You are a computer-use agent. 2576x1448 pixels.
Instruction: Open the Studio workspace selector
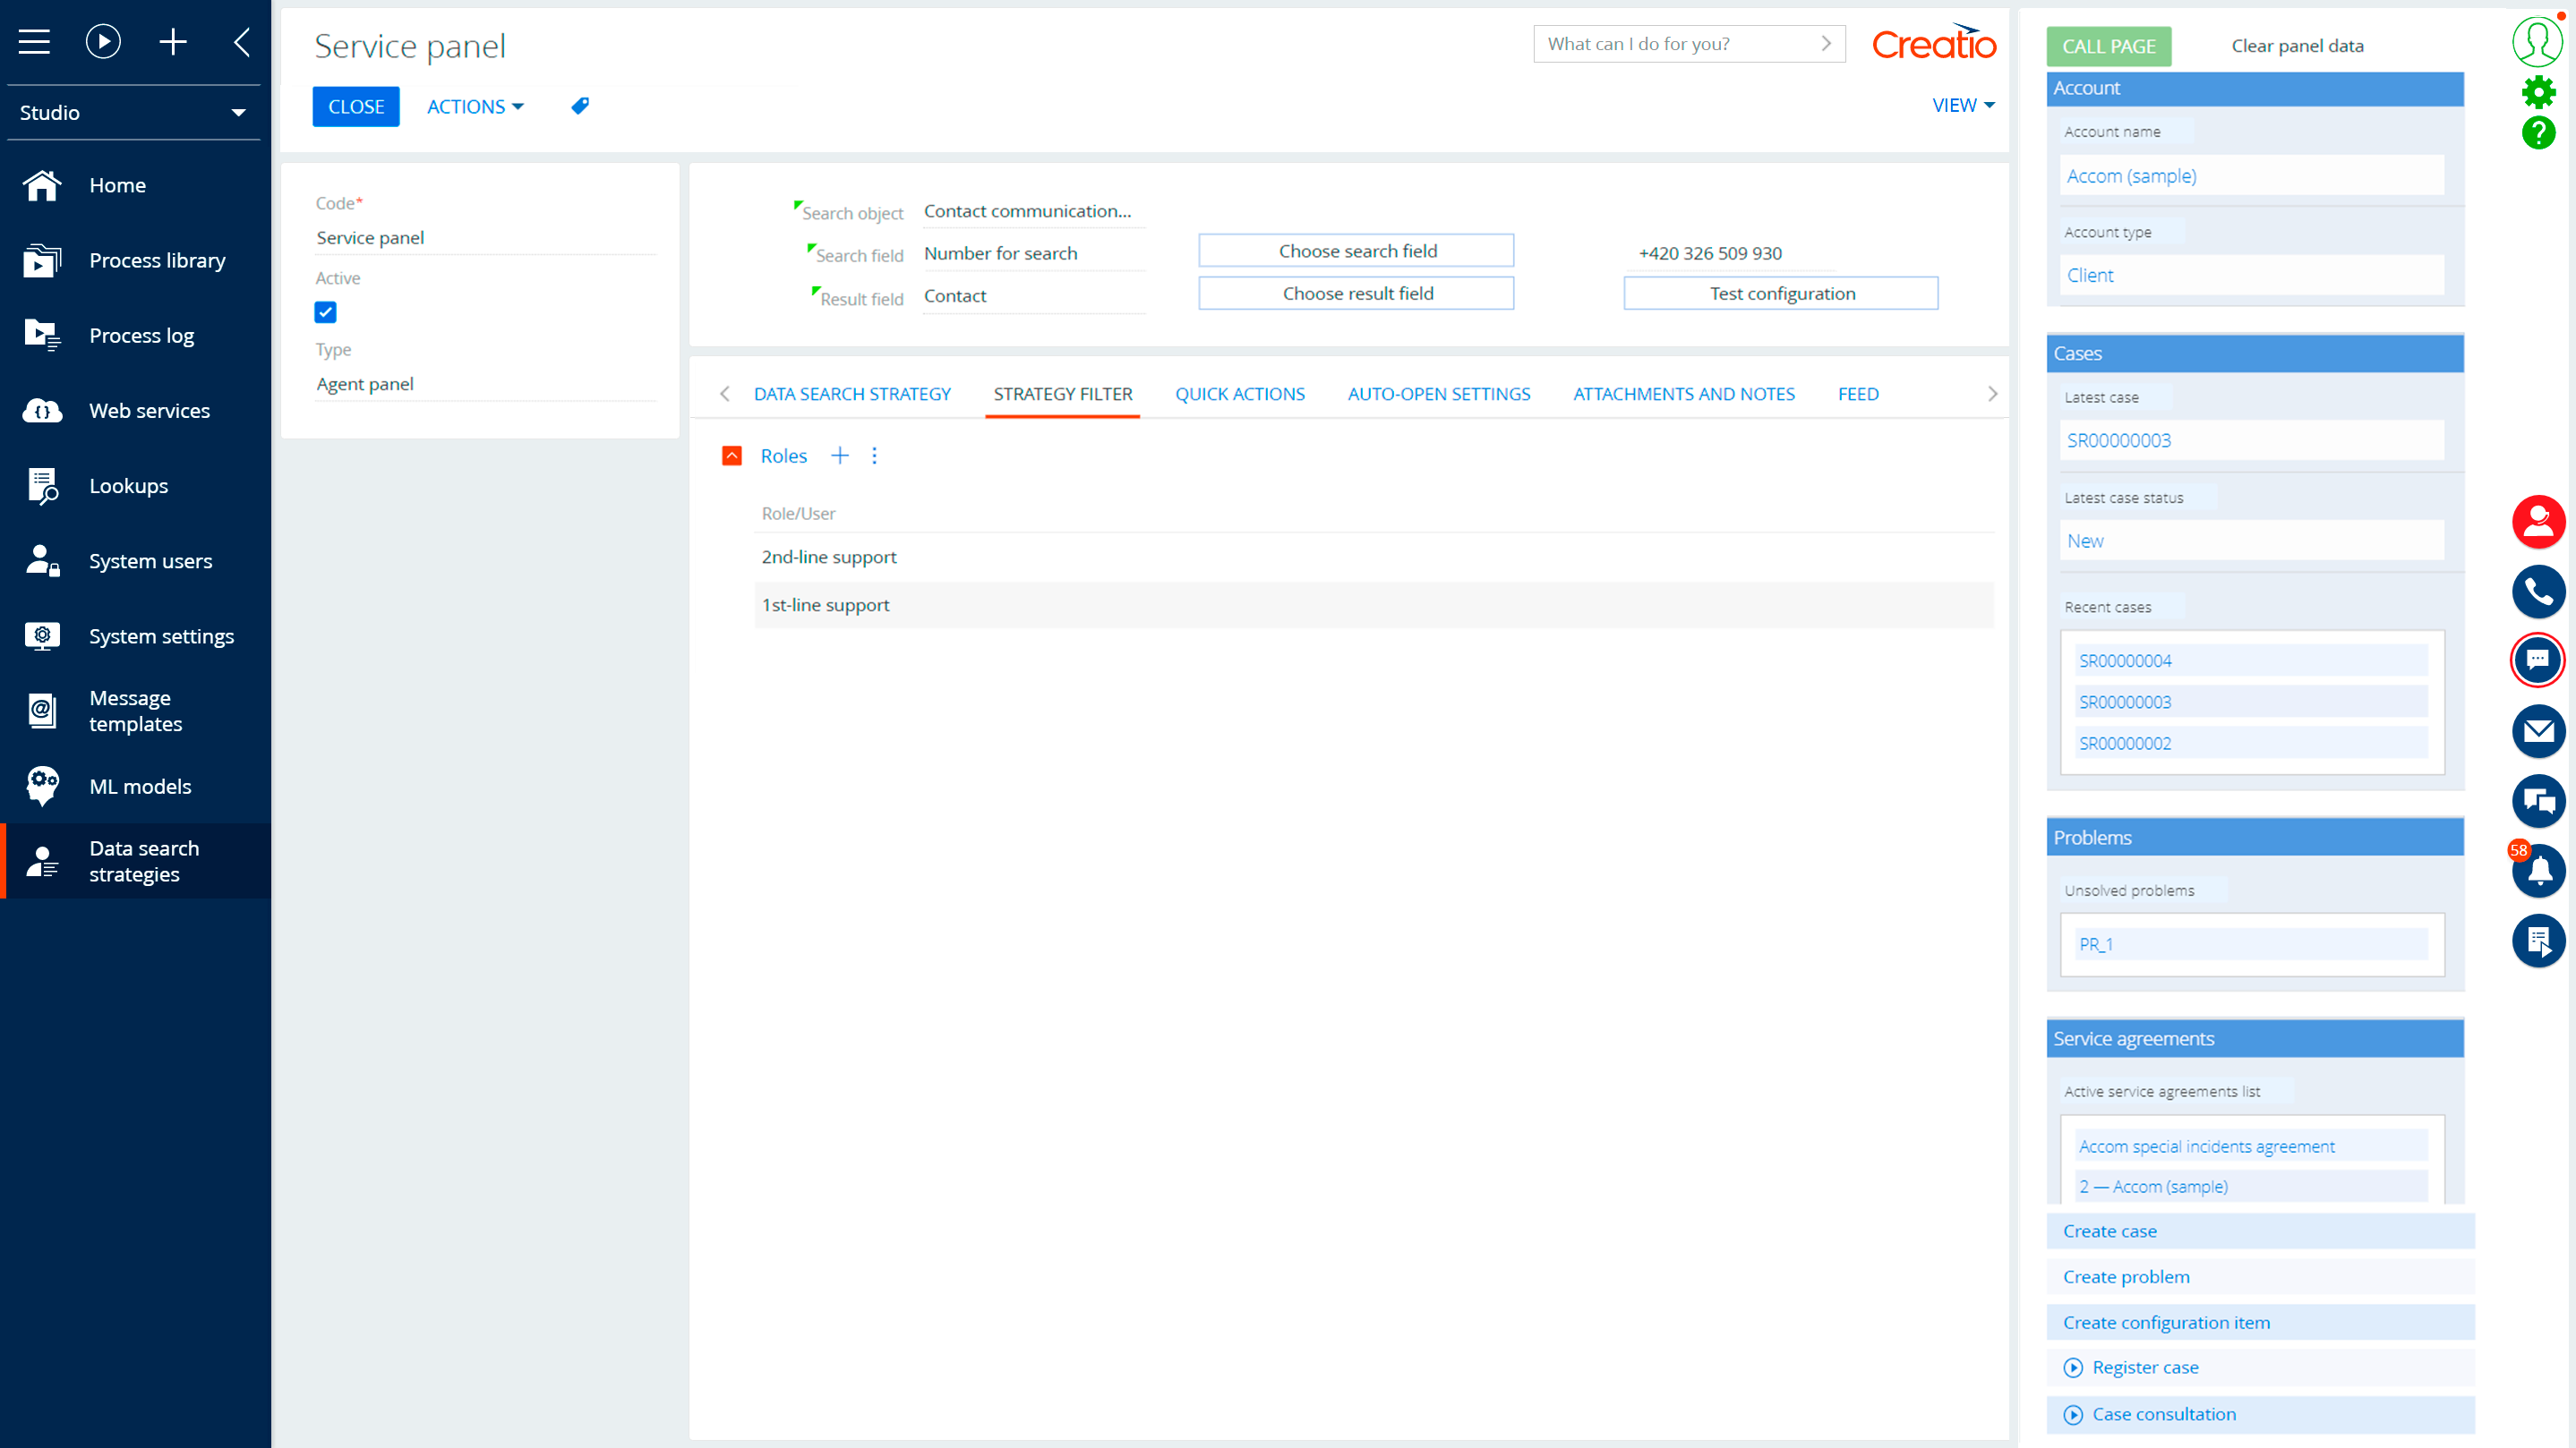point(133,112)
